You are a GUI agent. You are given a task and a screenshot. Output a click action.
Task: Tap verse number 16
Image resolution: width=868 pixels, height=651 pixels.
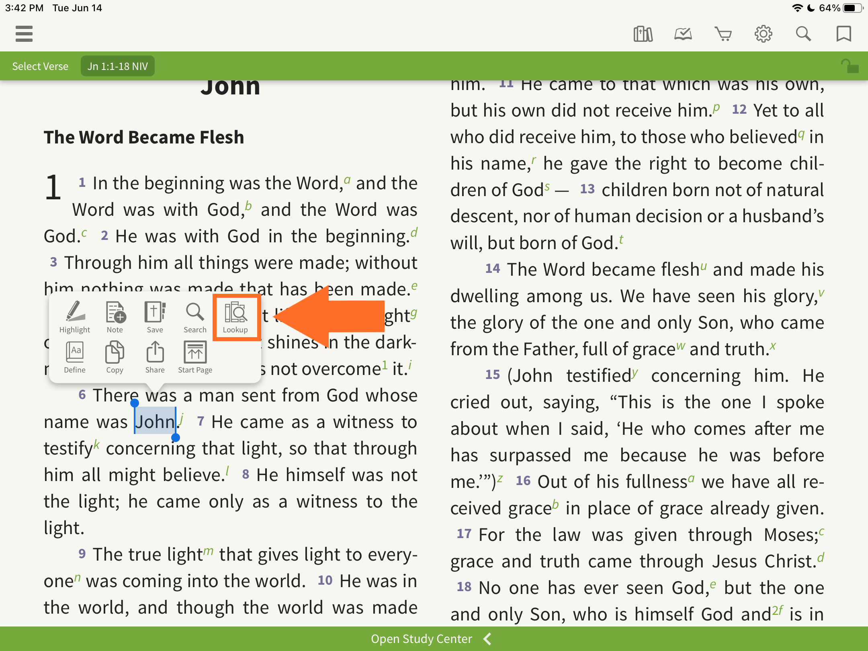[x=523, y=481]
